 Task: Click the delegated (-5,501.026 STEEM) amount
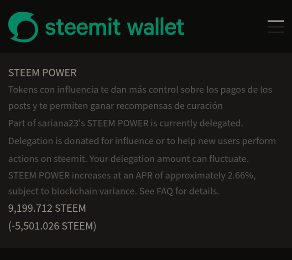tap(52, 226)
